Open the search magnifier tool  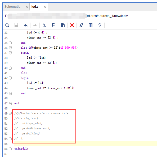pyautogui.click(x=7, y=25)
